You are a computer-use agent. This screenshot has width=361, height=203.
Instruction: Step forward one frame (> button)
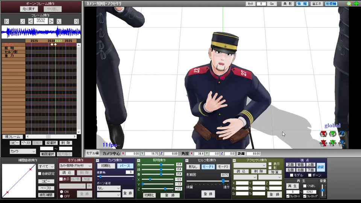[51, 21]
